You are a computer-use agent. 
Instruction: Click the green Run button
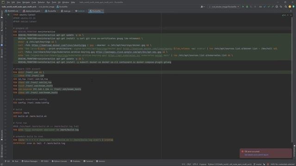tap(243, 6)
